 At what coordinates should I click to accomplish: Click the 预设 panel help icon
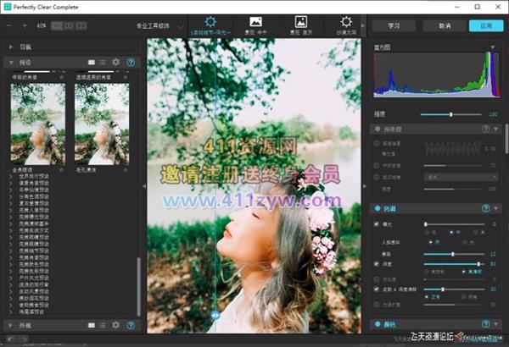pyautogui.click(x=131, y=62)
